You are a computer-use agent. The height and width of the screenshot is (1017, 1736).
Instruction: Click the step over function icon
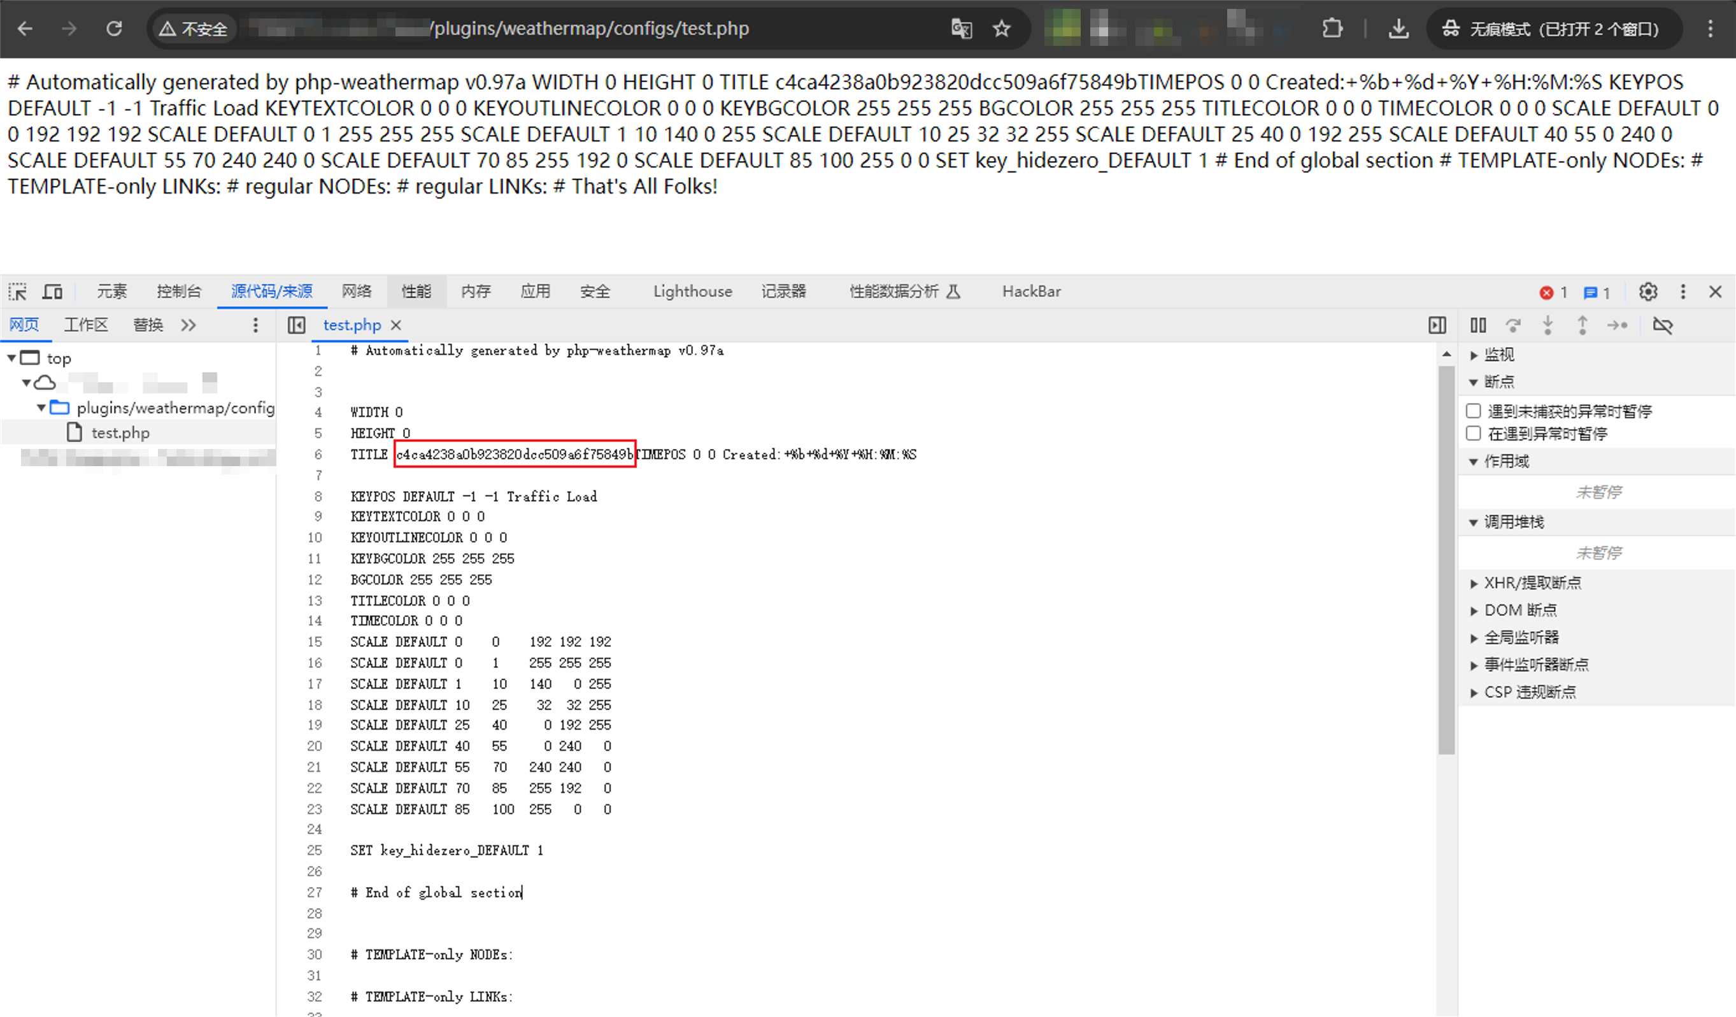[1513, 325]
